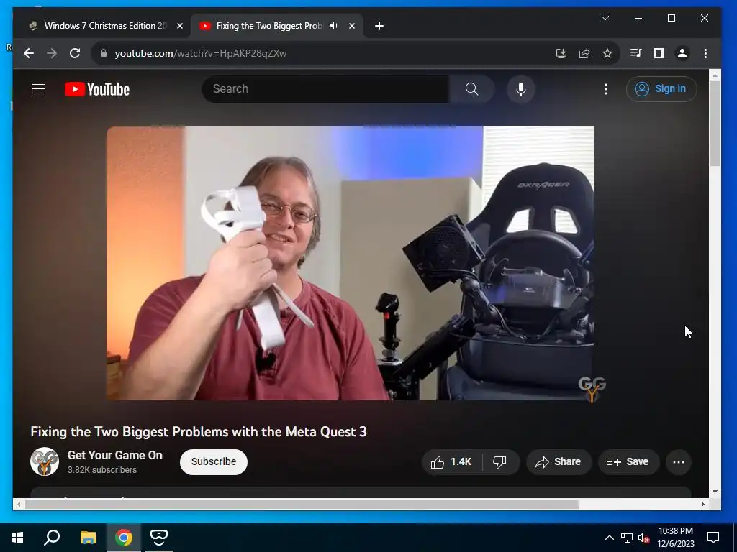Open the mask app in taskbar
This screenshot has height=552, width=737.
coord(159,538)
